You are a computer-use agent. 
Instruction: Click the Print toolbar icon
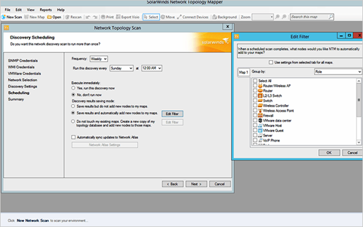click(x=103, y=17)
